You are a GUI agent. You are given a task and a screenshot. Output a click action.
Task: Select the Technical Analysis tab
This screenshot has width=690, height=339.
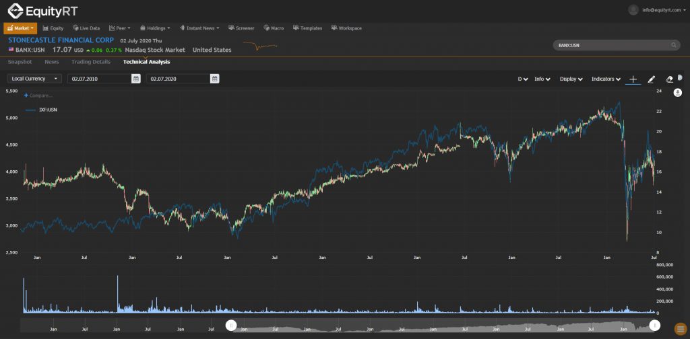[146, 62]
